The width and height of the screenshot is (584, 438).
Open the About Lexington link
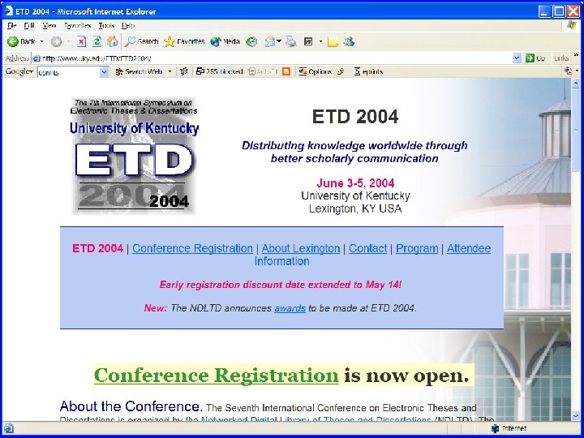click(301, 248)
